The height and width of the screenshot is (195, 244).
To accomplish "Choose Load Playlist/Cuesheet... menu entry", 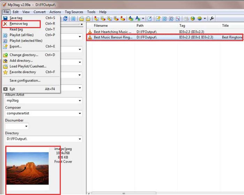I will point(31,66).
